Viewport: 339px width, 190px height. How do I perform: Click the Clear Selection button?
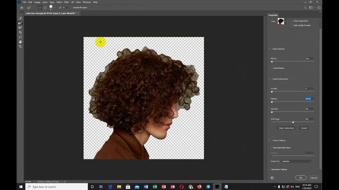tap(286, 128)
